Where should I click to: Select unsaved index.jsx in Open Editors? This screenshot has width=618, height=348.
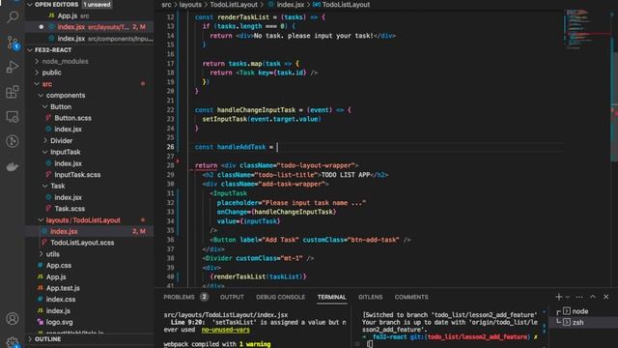[x=90, y=27]
